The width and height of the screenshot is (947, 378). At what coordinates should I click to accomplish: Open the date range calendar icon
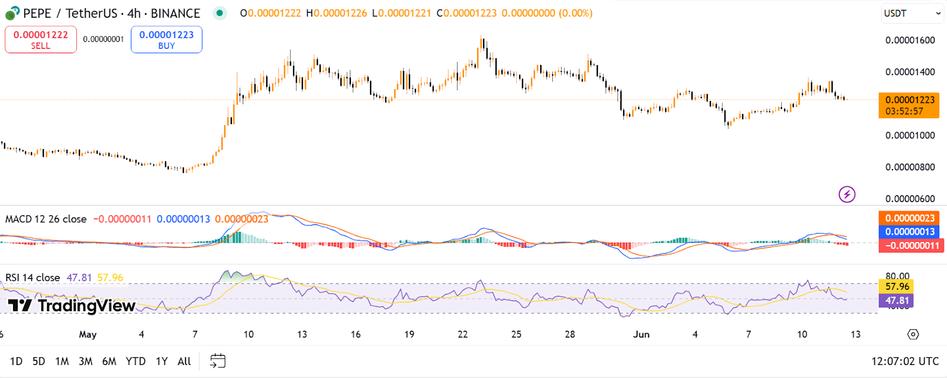218,361
